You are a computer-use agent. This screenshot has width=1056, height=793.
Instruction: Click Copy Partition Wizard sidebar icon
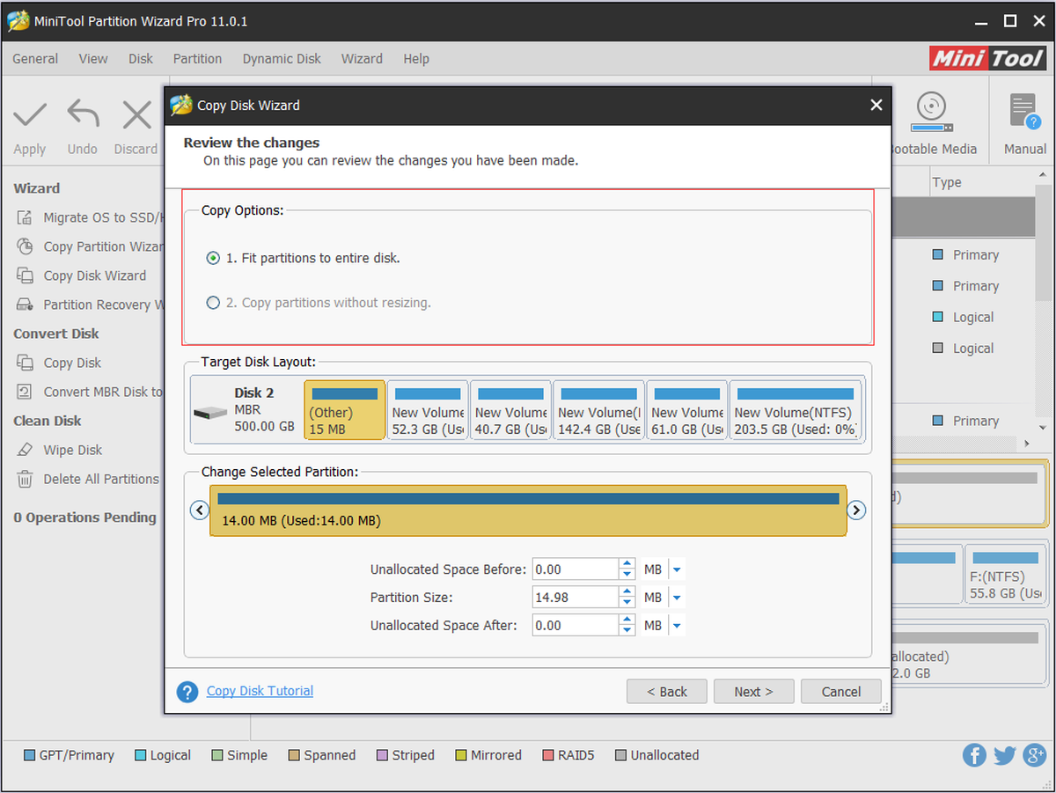(26, 246)
